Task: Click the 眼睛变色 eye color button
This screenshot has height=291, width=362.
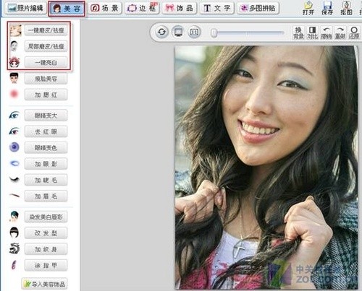Action: point(46,148)
